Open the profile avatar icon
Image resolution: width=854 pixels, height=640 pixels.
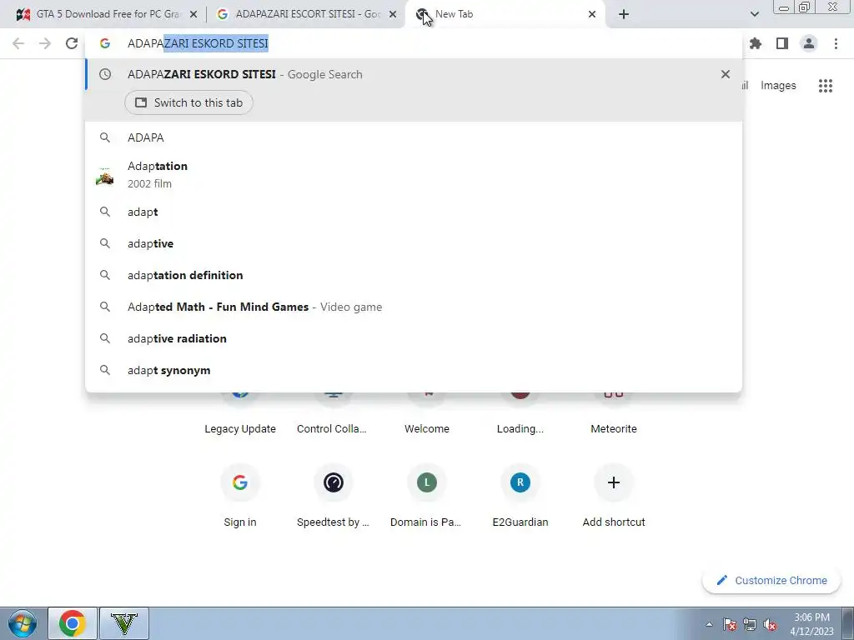click(809, 43)
